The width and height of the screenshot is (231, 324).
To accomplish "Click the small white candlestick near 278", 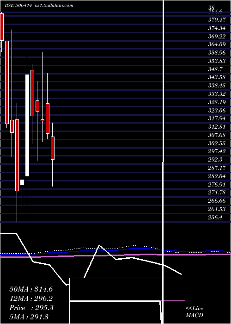I will 22,182.
